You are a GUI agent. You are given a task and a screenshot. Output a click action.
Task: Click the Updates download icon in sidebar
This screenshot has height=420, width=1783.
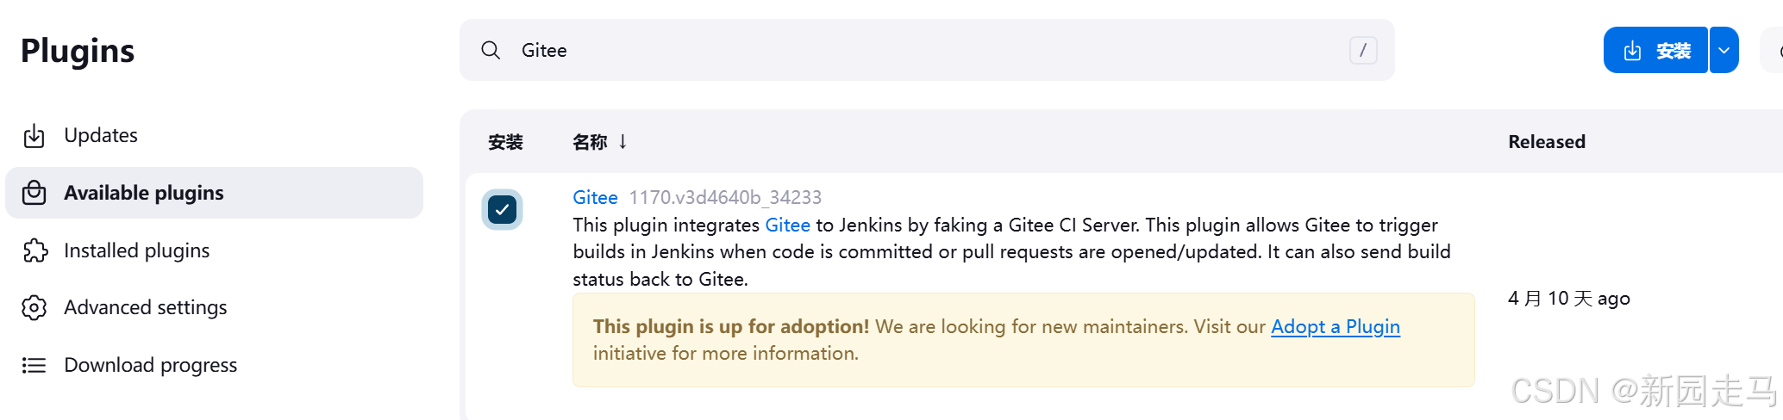tap(34, 136)
